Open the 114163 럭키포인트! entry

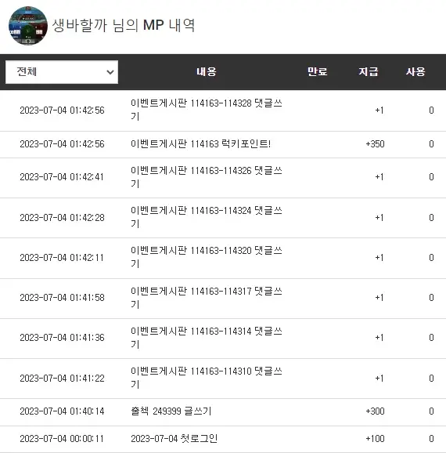click(201, 143)
